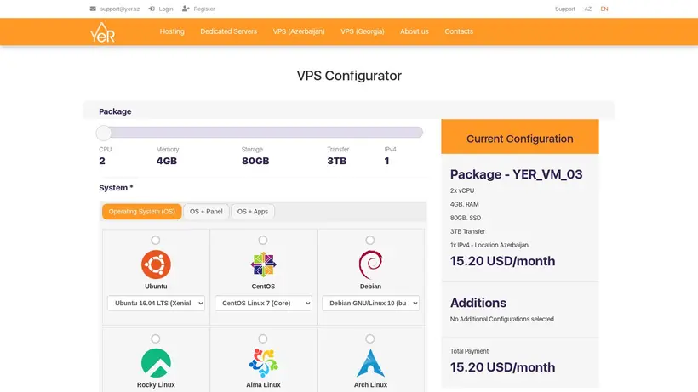
Task: Open the Hosting menu
Action: [x=172, y=31]
